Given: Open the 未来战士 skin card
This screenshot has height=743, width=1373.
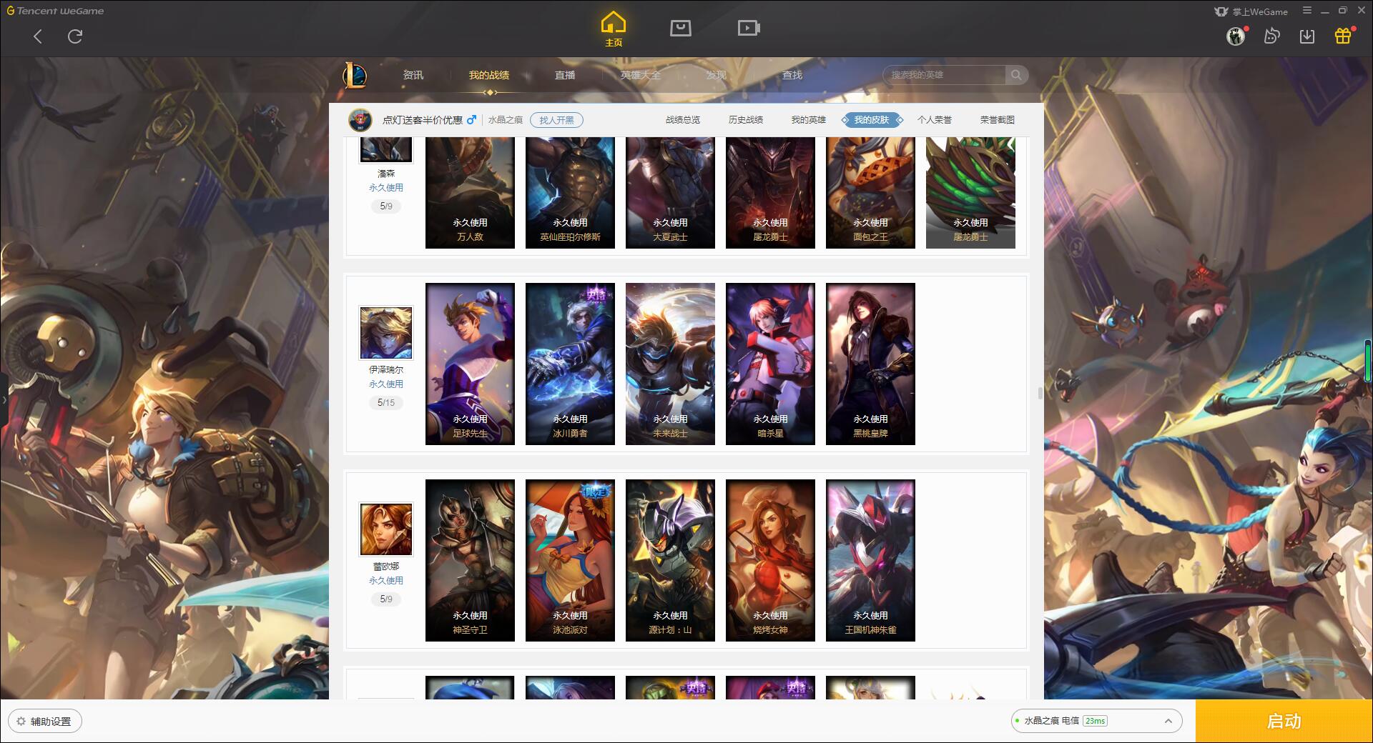Looking at the screenshot, I should (670, 364).
